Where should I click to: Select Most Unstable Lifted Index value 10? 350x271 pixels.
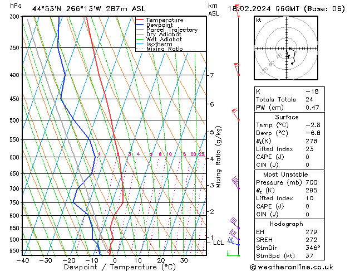click(309, 199)
